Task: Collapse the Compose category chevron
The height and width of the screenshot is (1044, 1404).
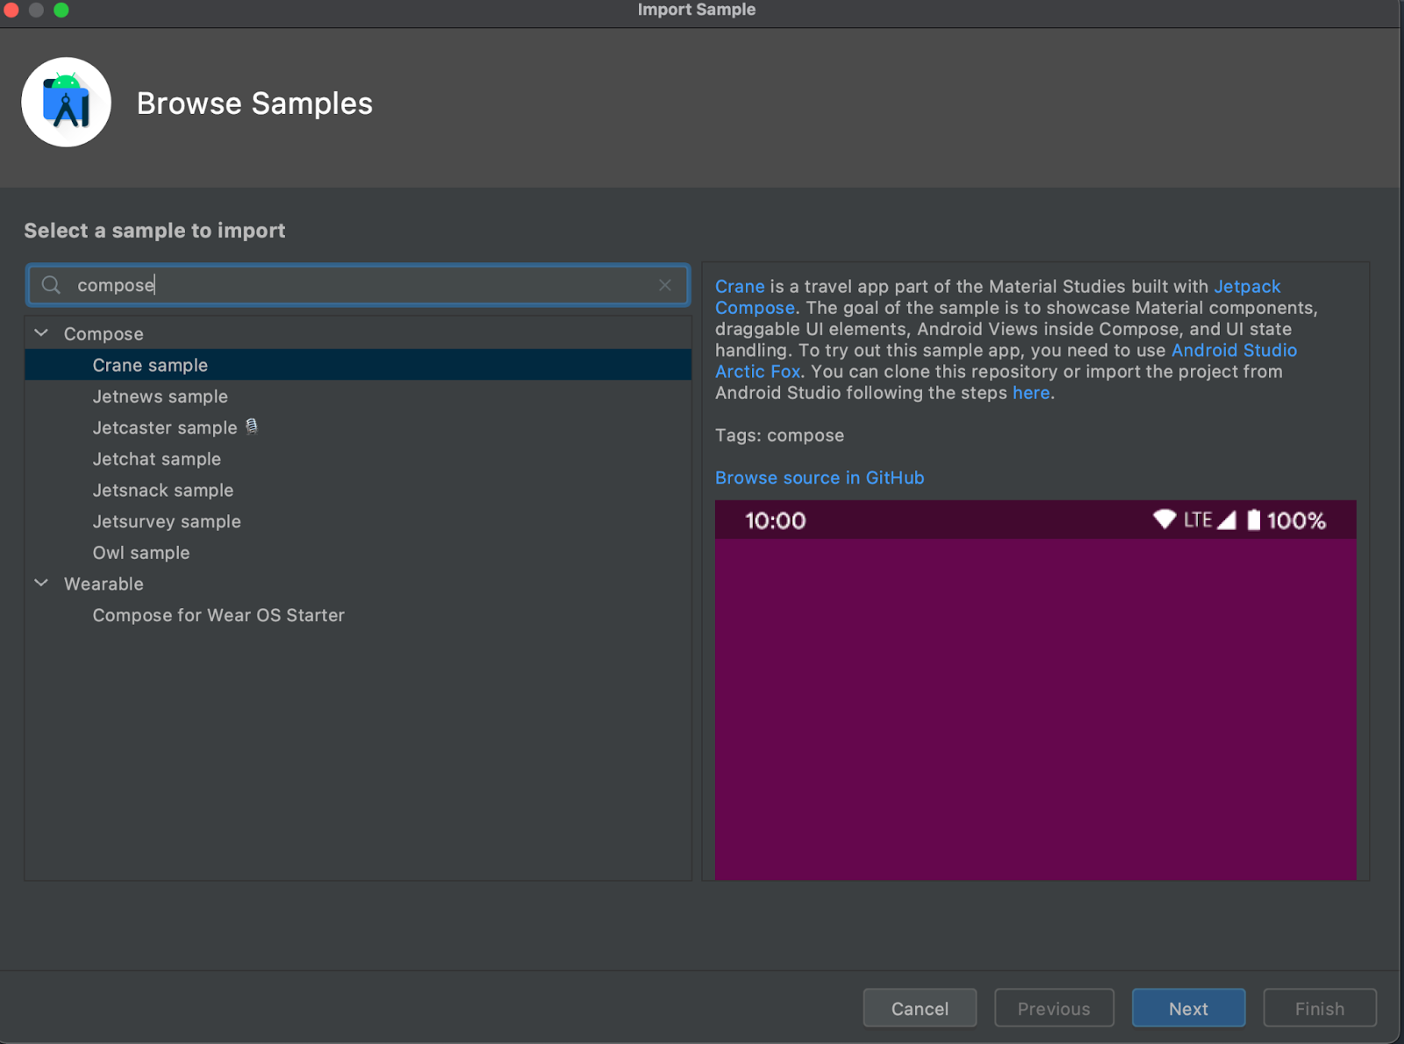Action: [41, 333]
